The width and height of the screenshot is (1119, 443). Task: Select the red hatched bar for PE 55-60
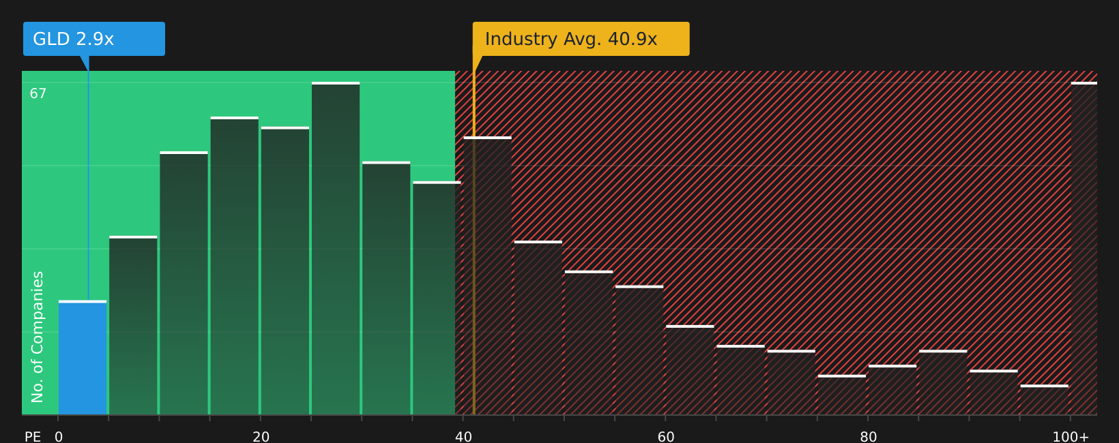click(639, 350)
